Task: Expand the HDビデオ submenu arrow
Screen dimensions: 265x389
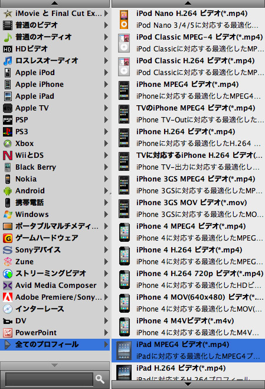Action: coord(106,49)
